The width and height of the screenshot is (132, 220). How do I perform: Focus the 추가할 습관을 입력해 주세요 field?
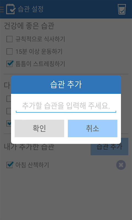(66, 106)
